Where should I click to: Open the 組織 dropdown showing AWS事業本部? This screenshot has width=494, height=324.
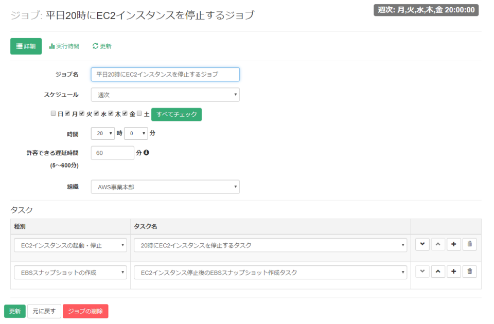coord(165,187)
